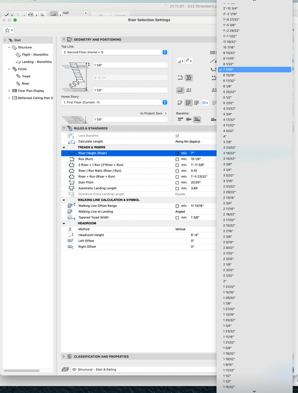Image resolution: width=298 pixels, height=393 pixels.
Task: Choose 6 15/16" from the riser list
Action: pyautogui.click(x=254, y=75)
